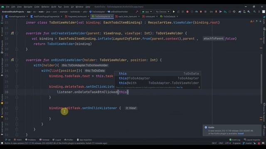The width and height of the screenshot is (266, 149).
Task: Open Search Everywhere magnifier icon
Action: click(254, 12)
